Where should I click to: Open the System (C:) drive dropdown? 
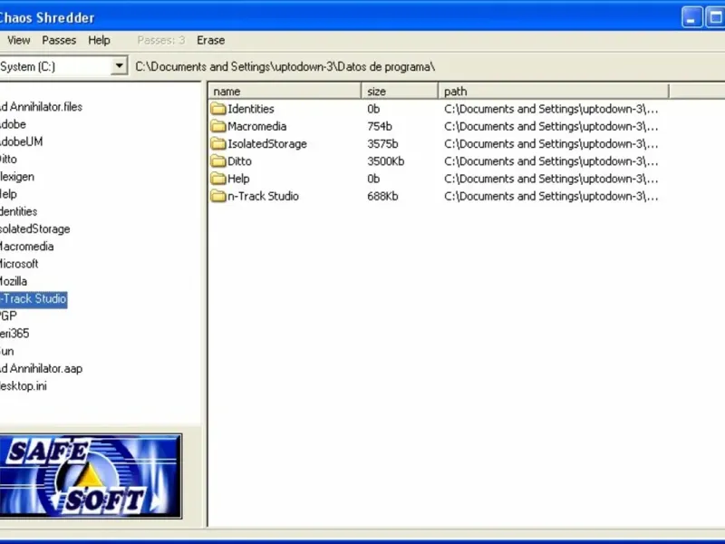[x=120, y=66]
